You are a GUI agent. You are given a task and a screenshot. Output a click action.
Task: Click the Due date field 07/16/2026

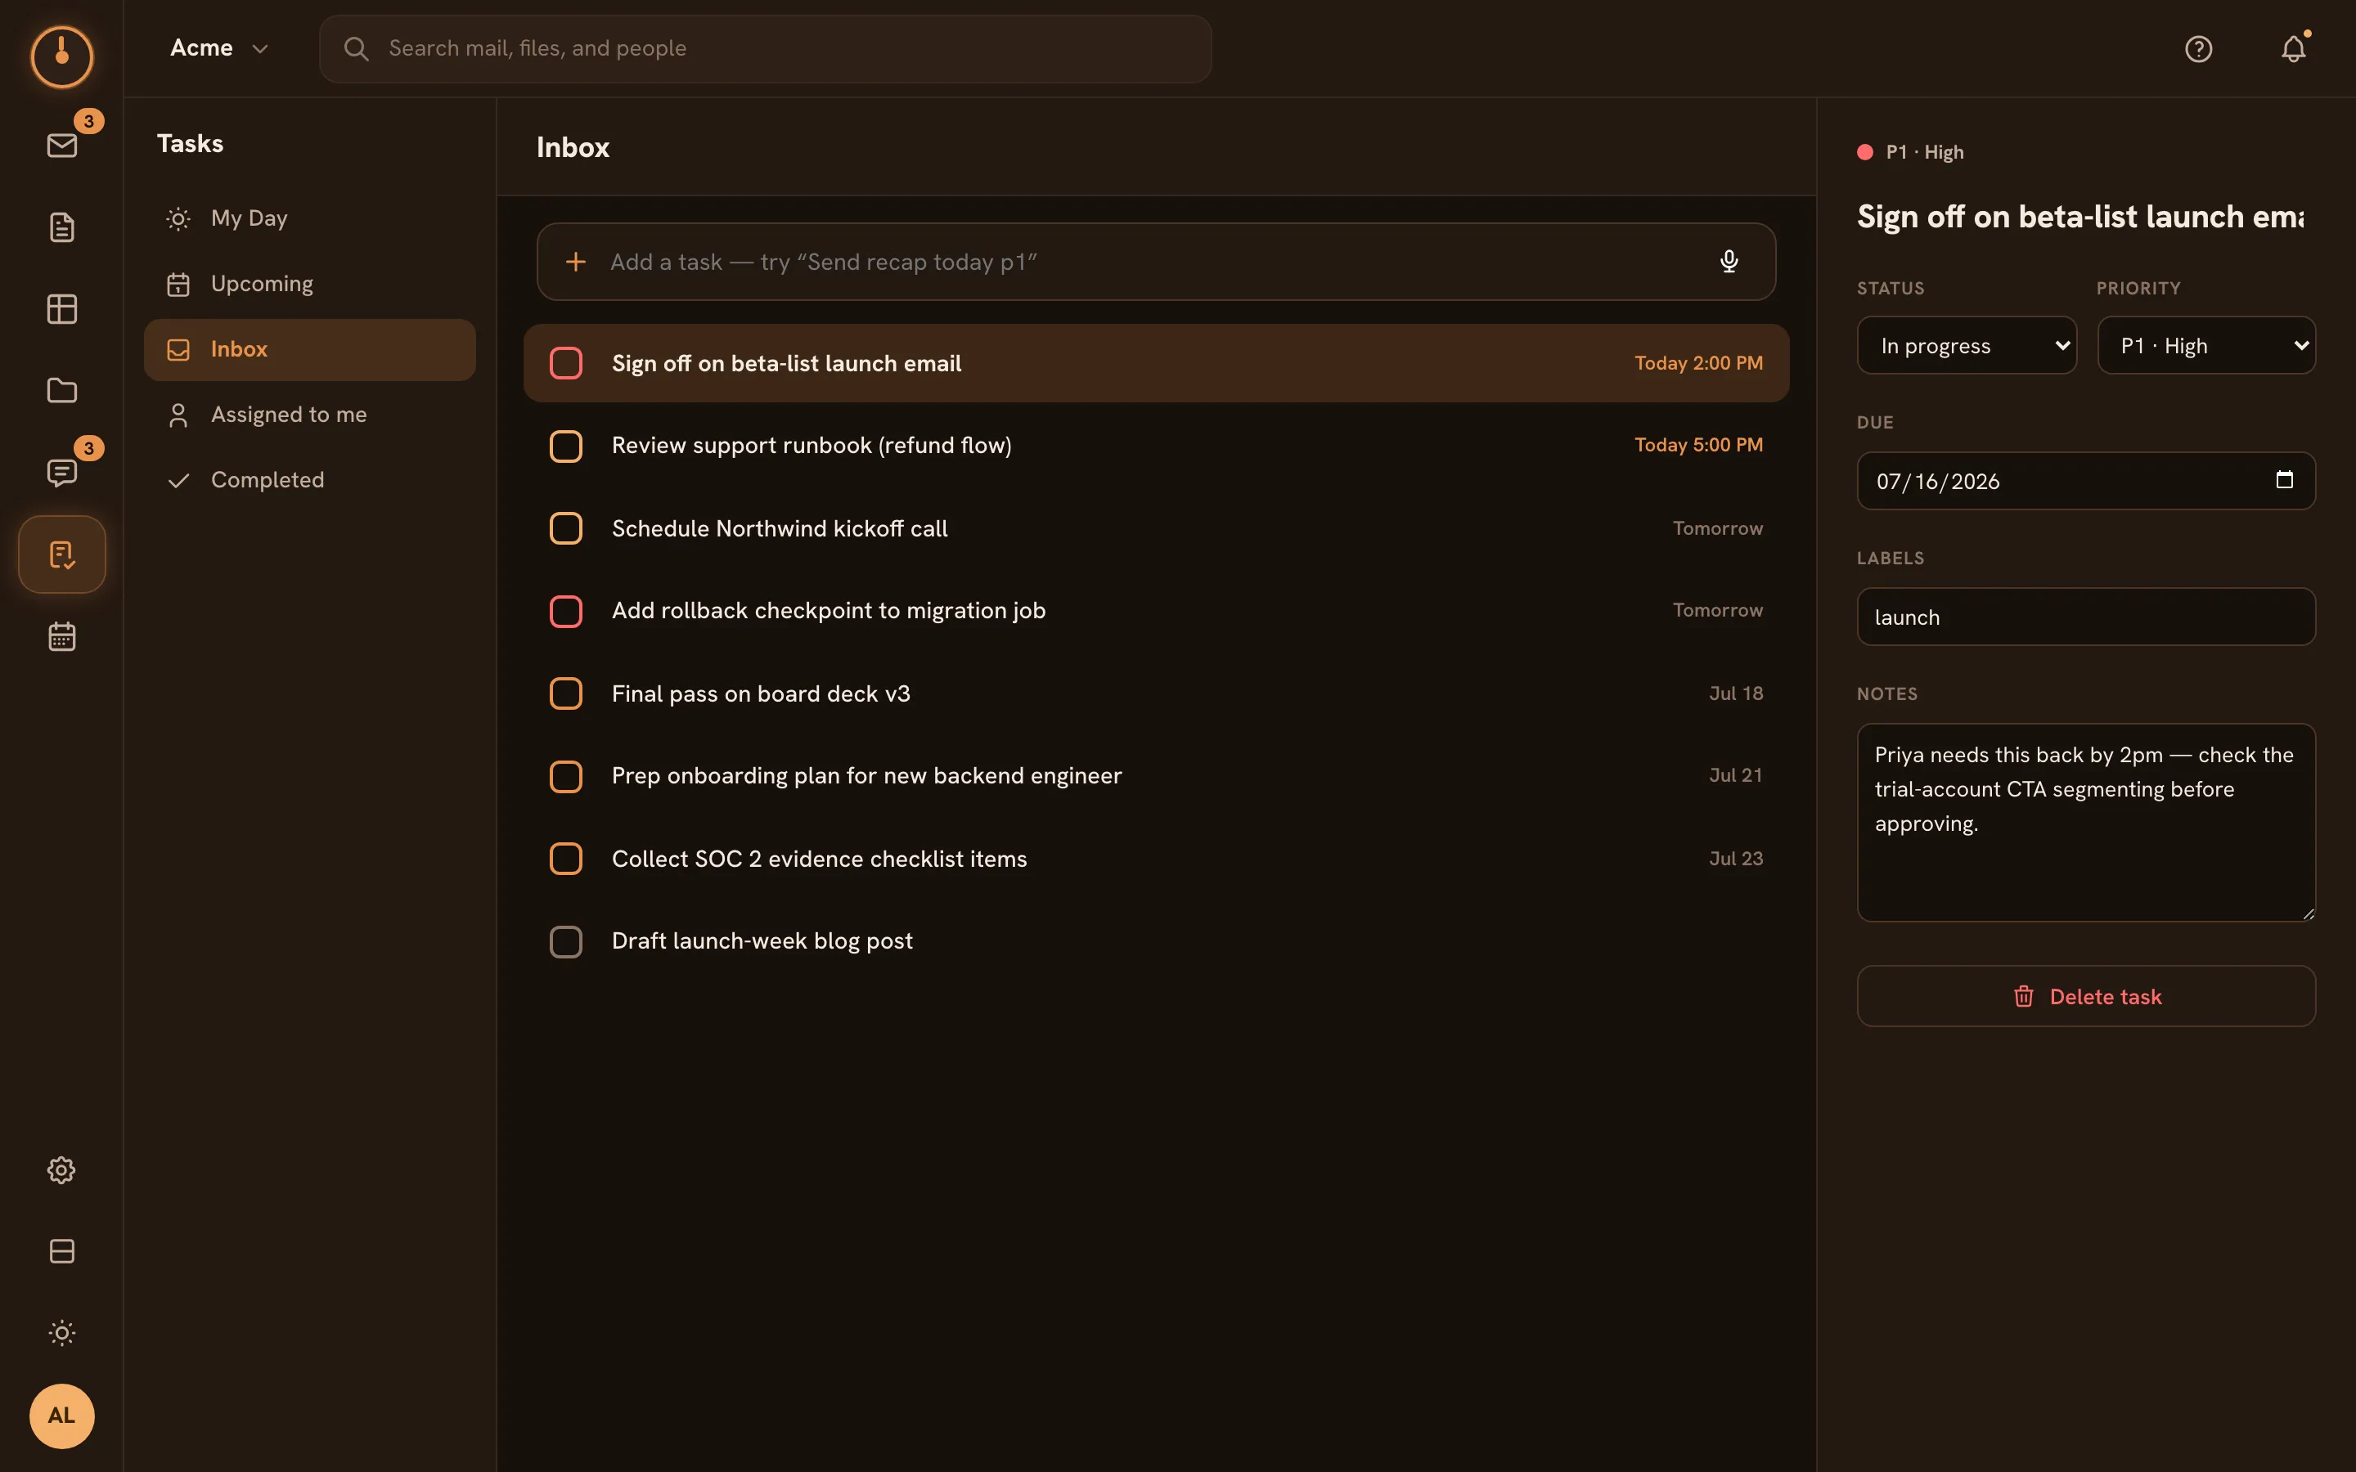point(2085,480)
